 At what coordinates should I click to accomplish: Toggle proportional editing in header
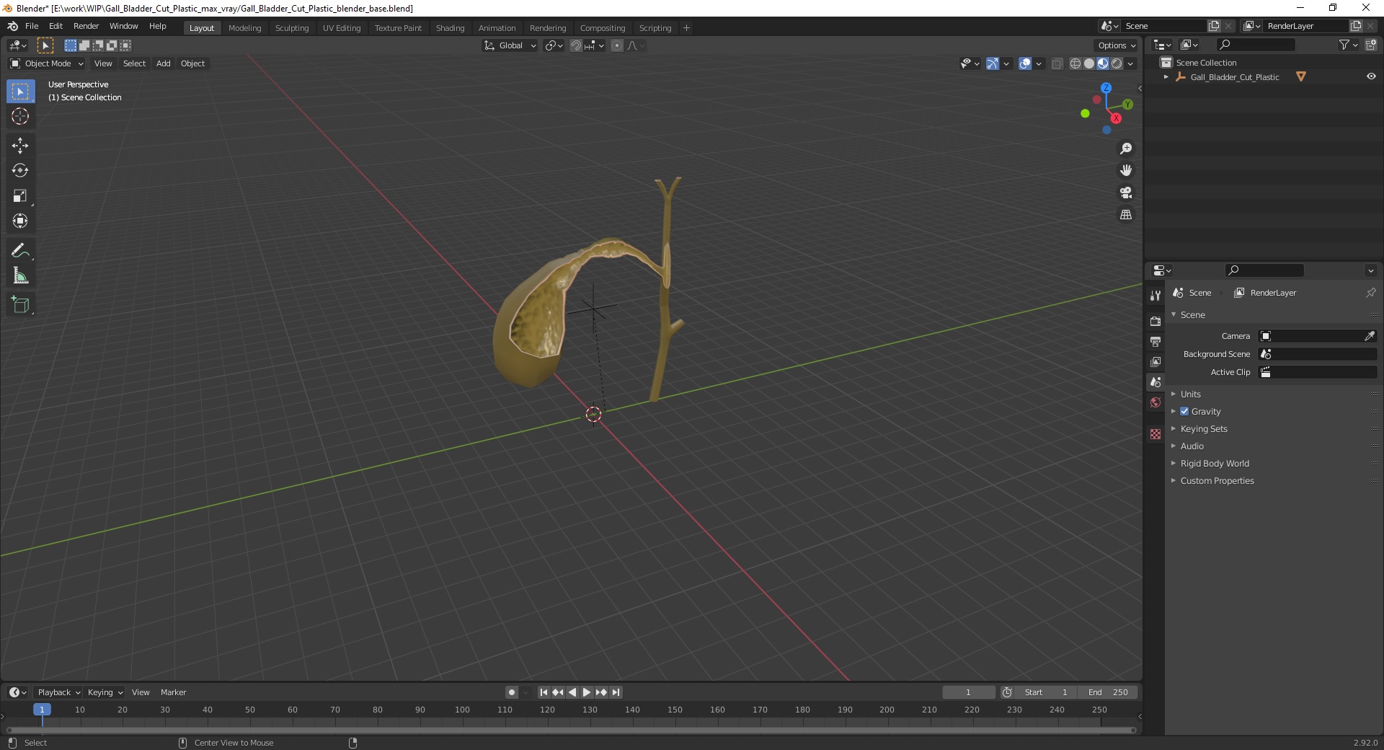pos(617,45)
